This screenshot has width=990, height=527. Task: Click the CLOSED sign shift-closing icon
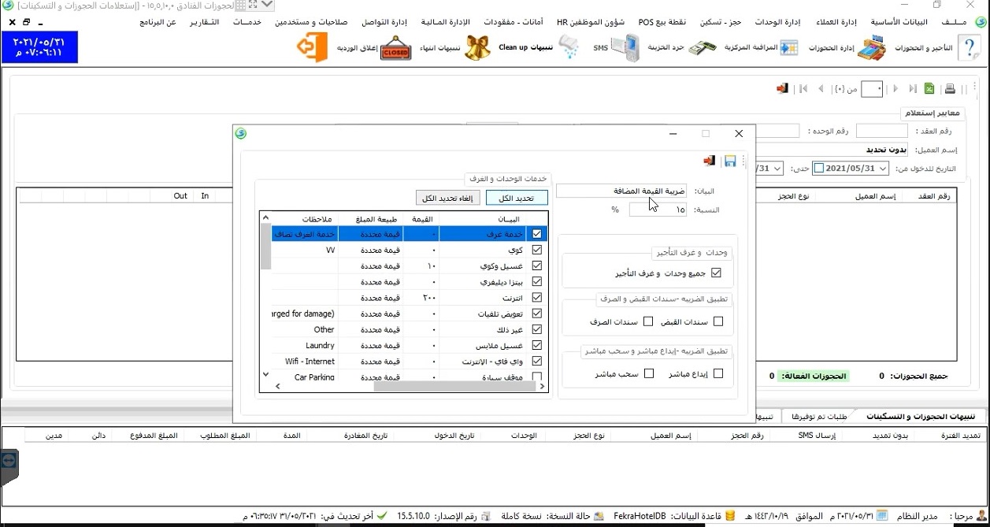pos(395,49)
